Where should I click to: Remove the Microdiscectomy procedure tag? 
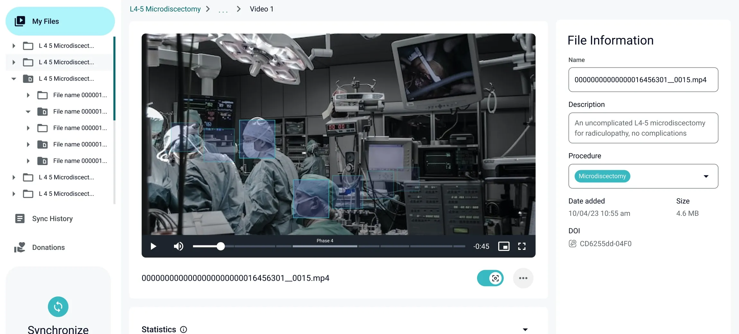coord(602,176)
